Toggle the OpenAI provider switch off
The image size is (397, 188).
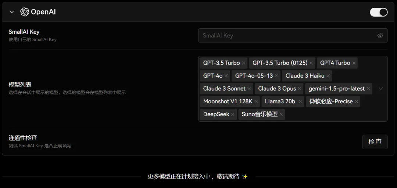[x=379, y=12]
